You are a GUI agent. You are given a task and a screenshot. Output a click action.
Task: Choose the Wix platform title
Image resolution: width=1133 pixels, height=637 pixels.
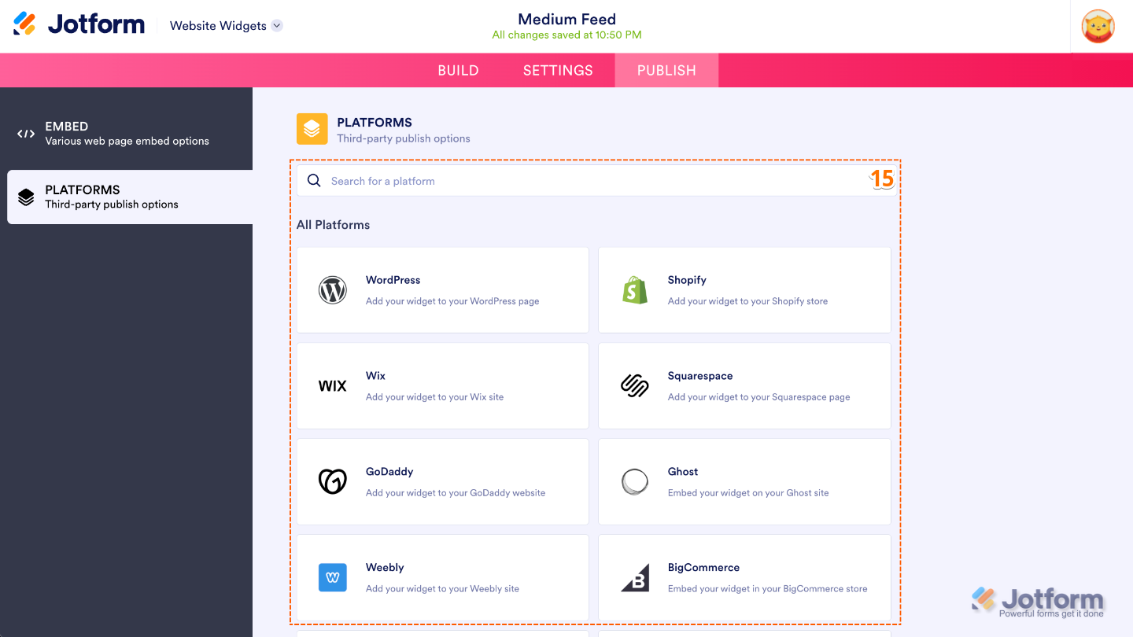tap(375, 376)
